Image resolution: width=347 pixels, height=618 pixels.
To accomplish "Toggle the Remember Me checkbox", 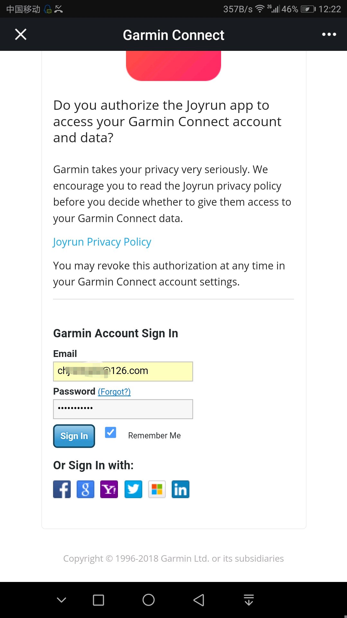I will pyautogui.click(x=111, y=432).
